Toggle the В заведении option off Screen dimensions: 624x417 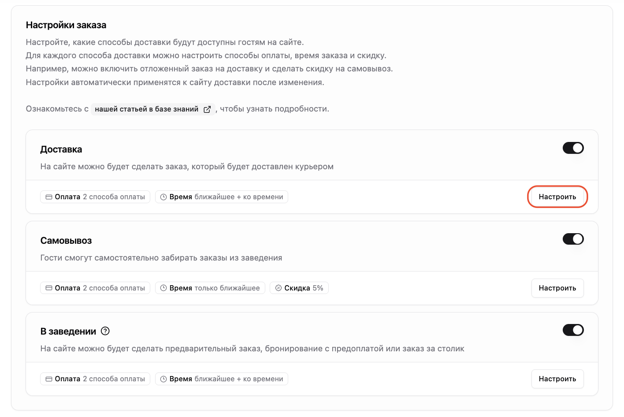click(573, 330)
